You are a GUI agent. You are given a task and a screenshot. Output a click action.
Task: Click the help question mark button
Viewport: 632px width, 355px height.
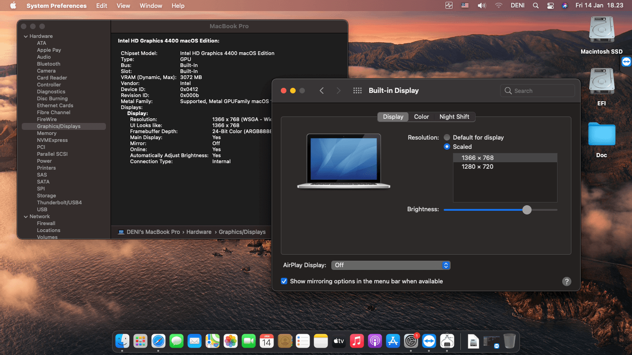(567, 282)
